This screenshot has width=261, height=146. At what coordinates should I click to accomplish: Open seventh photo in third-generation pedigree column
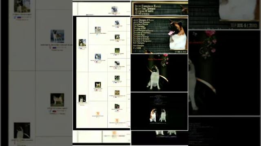[117, 106]
